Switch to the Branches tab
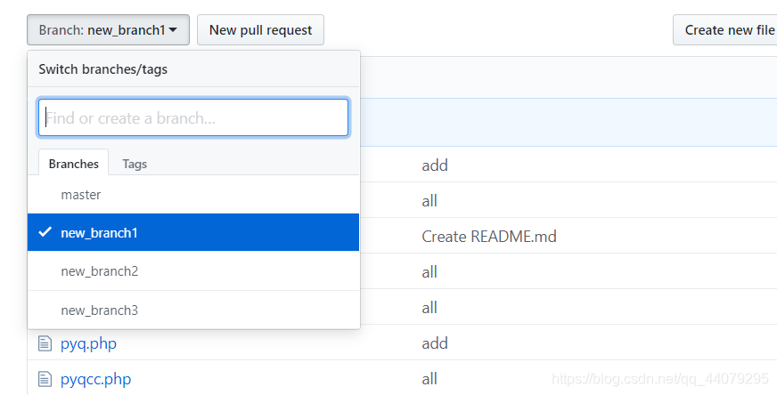The image size is (777, 395). (x=73, y=164)
